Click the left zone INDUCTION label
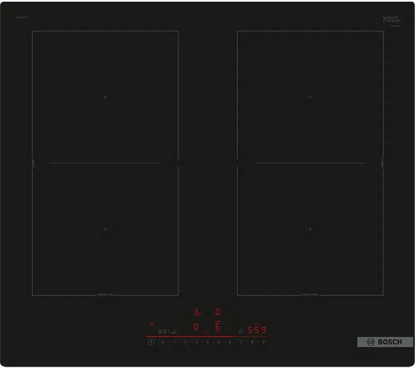The width and height of the screenshot is (415, 368). pos(105,295)
